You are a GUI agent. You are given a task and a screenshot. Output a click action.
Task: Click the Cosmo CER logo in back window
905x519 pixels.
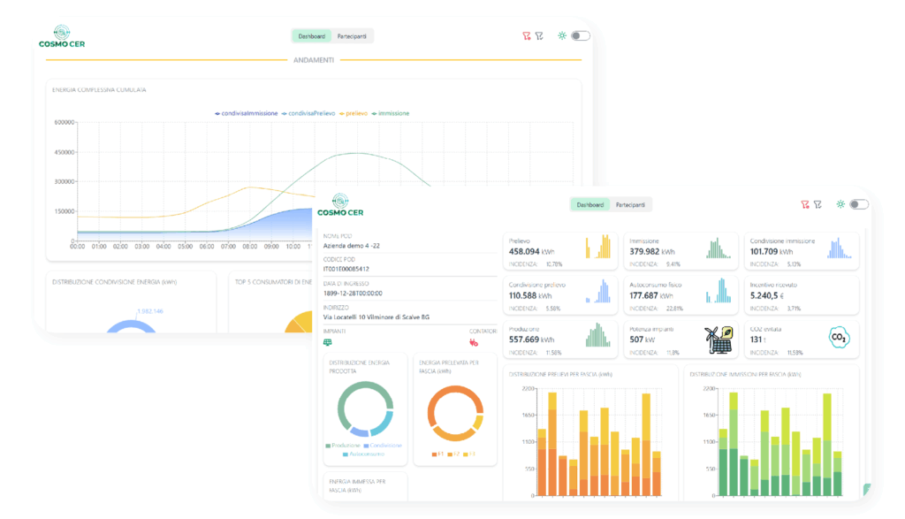coord(62,36)
